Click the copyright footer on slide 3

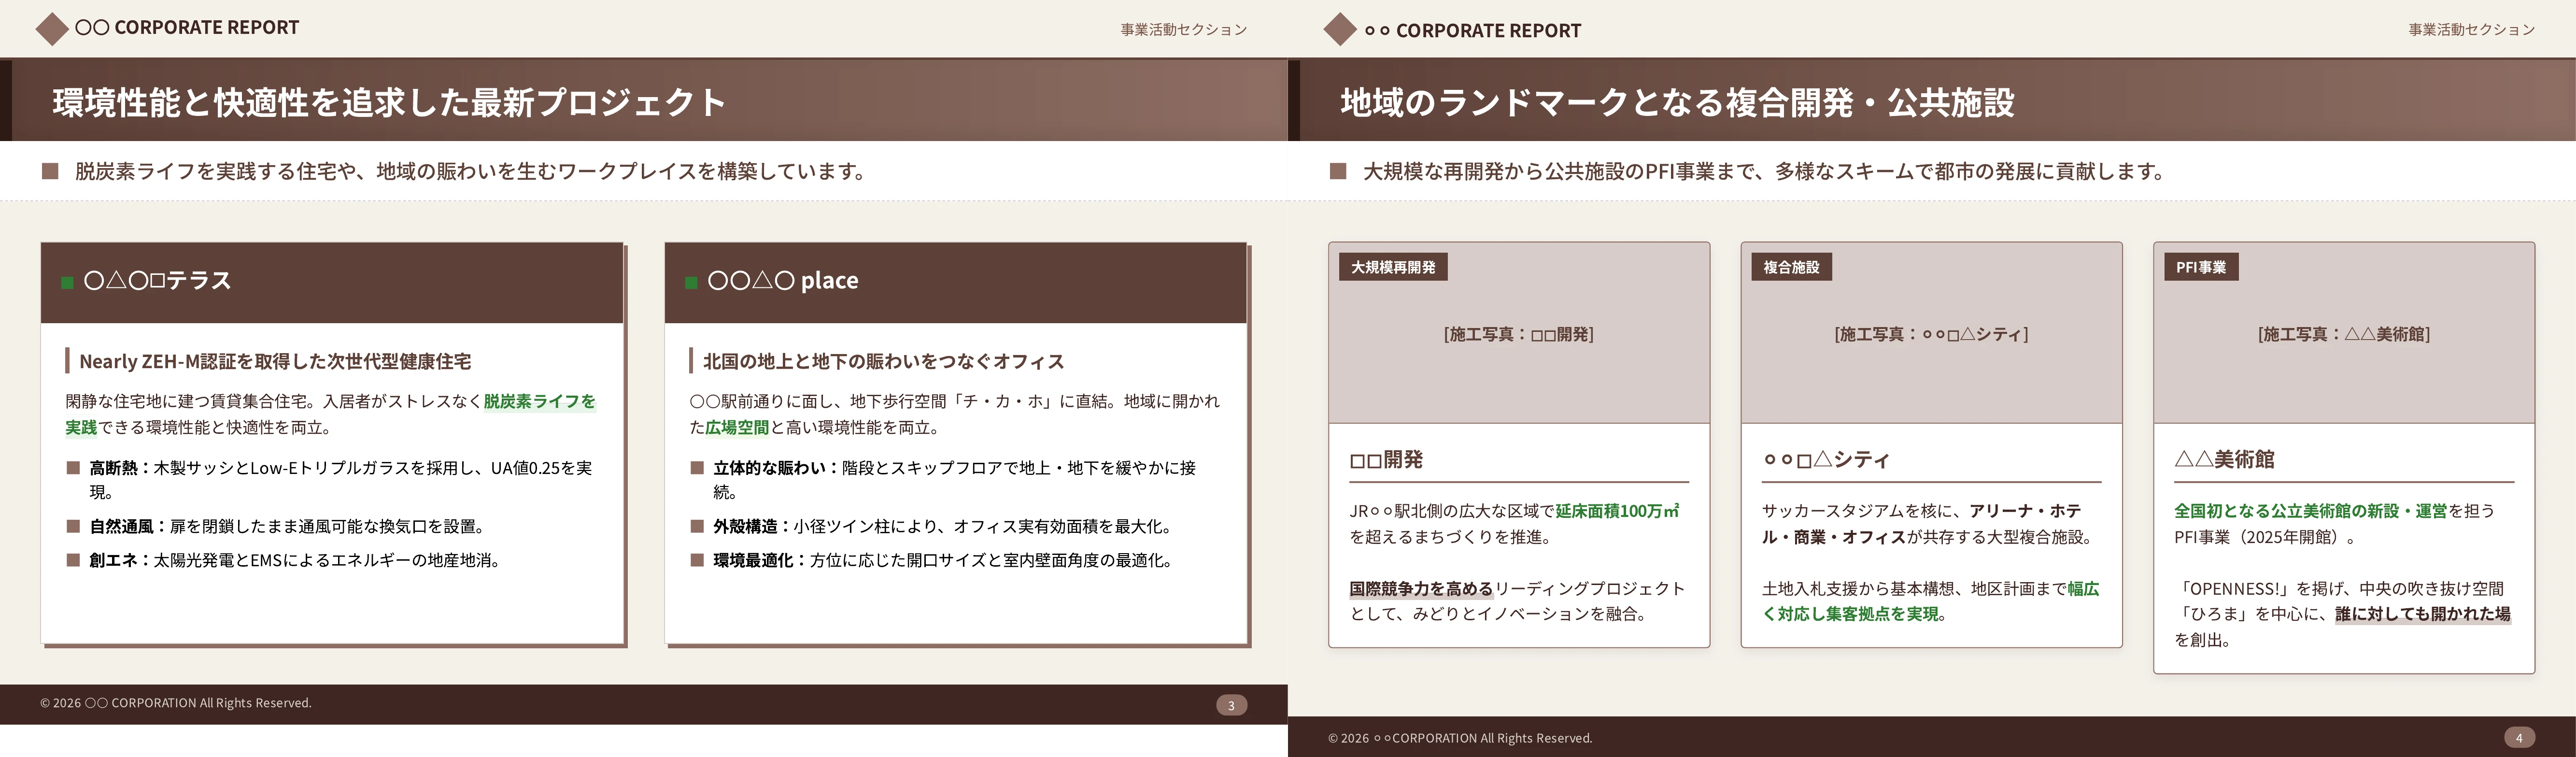(176, 703)
